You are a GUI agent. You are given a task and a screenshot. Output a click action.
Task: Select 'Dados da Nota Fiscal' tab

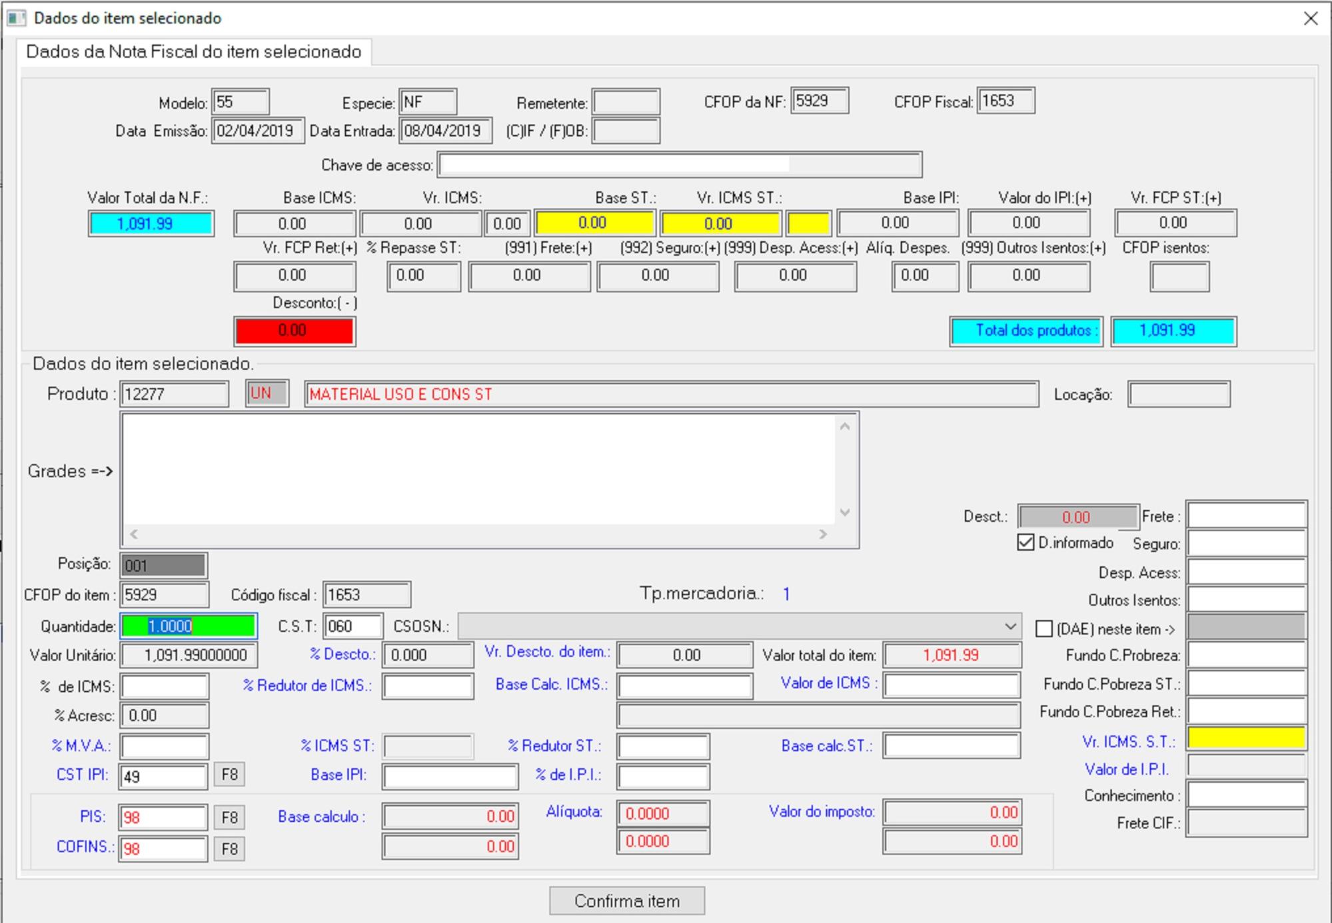[x=194, y=52]
